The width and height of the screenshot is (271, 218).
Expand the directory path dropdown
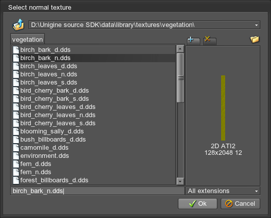(257, 25)
